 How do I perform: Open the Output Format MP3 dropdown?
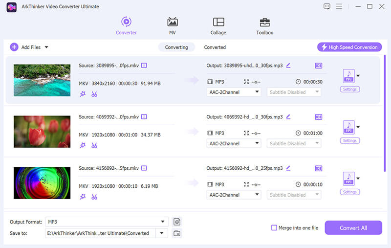point(107,222)
